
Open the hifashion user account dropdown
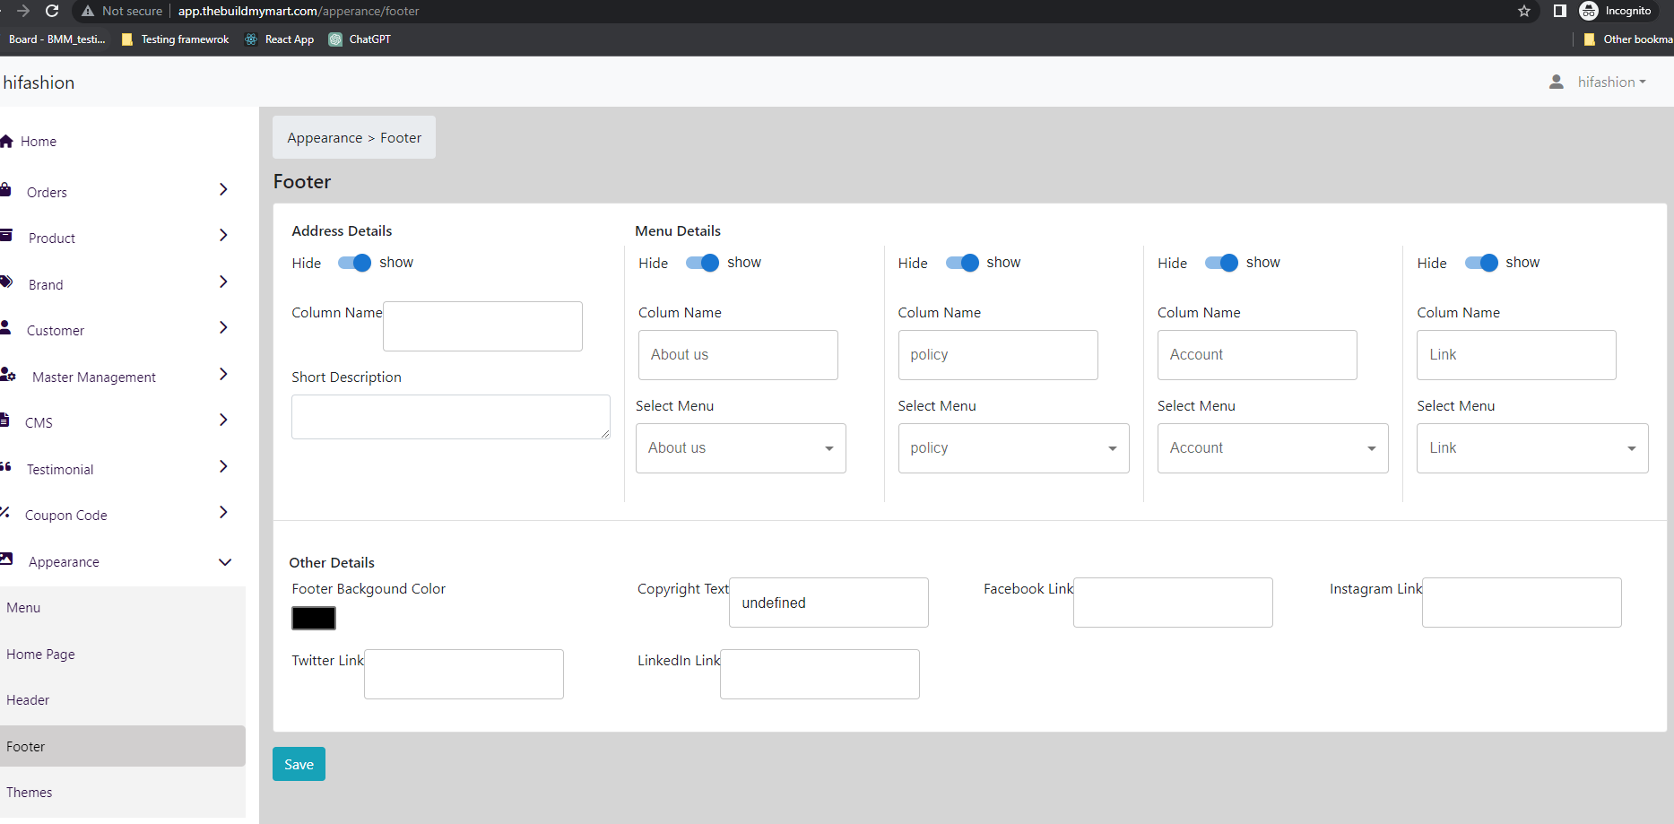pyautogui.click(x=1611, y=82)
